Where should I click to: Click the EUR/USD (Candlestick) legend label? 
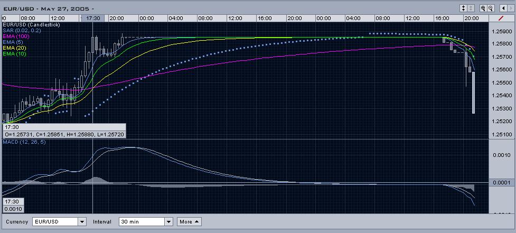tap(31, 25)
